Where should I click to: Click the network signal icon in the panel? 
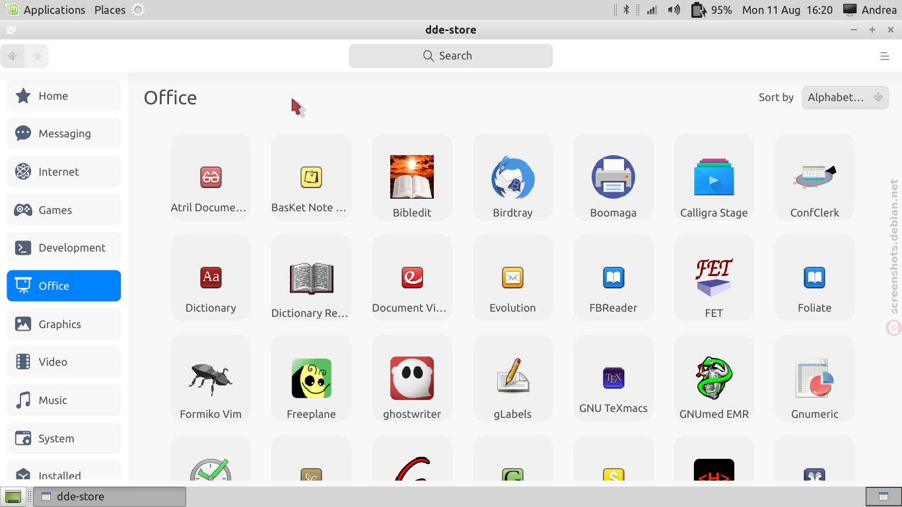tap(652, 10)
